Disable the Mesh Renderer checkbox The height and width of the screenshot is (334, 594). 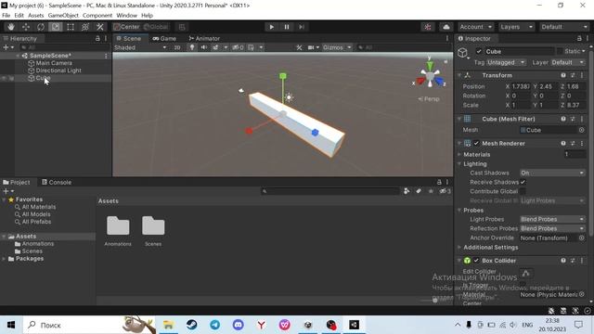click(476, 144)
